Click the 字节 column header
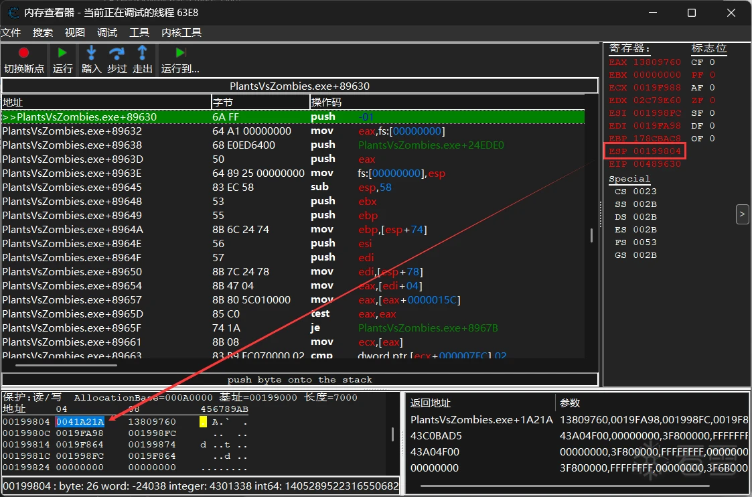The image size is (752, 497). pos(261,102)
